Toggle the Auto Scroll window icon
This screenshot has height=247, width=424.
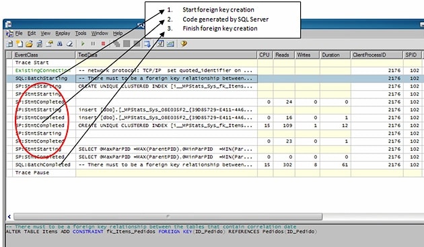click(x=147, y=44)
